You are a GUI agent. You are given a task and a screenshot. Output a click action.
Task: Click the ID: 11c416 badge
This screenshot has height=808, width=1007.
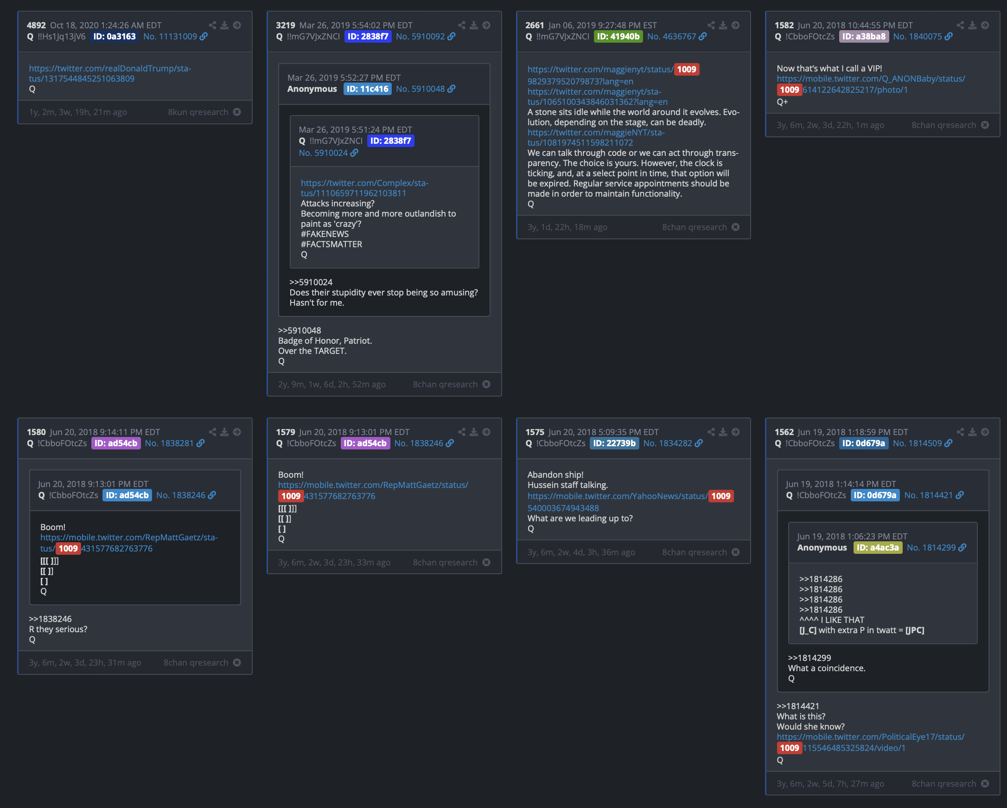(x=368, y=89)
